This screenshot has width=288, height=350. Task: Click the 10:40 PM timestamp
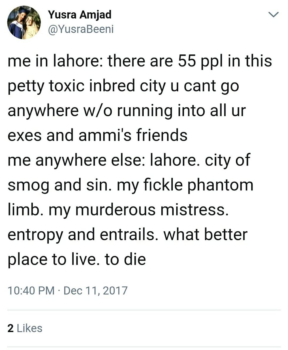click(31, 290)
